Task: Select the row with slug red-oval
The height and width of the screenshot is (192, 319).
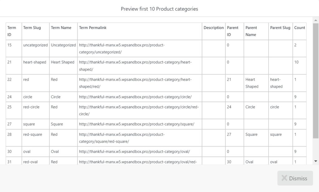Action: [156, 162]
